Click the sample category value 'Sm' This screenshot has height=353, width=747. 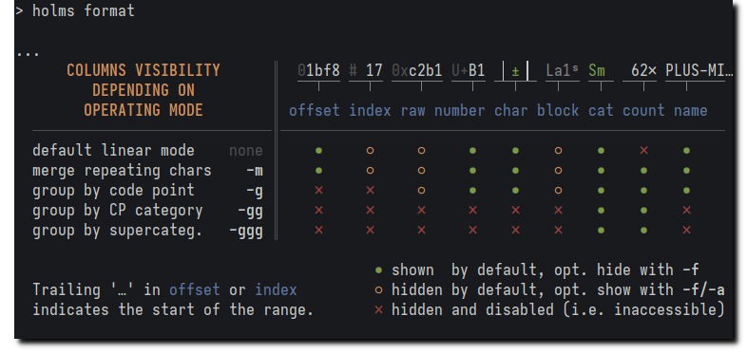(597, 71)
